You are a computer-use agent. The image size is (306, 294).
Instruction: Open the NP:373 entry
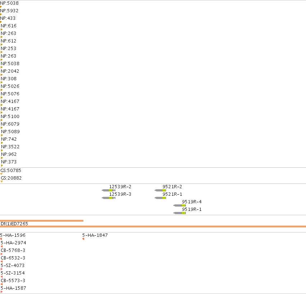(x=9, y=162)
